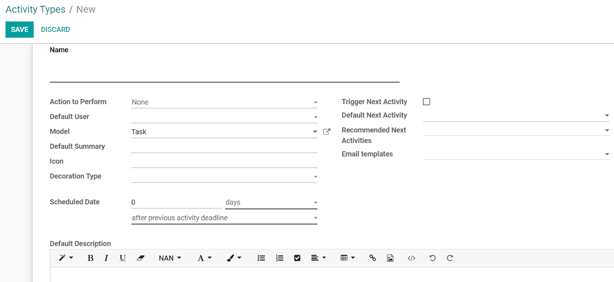Click the New breadcrumb text
Image resolution: width=614 pixels, height=282 pixels.
coord(86,10)
